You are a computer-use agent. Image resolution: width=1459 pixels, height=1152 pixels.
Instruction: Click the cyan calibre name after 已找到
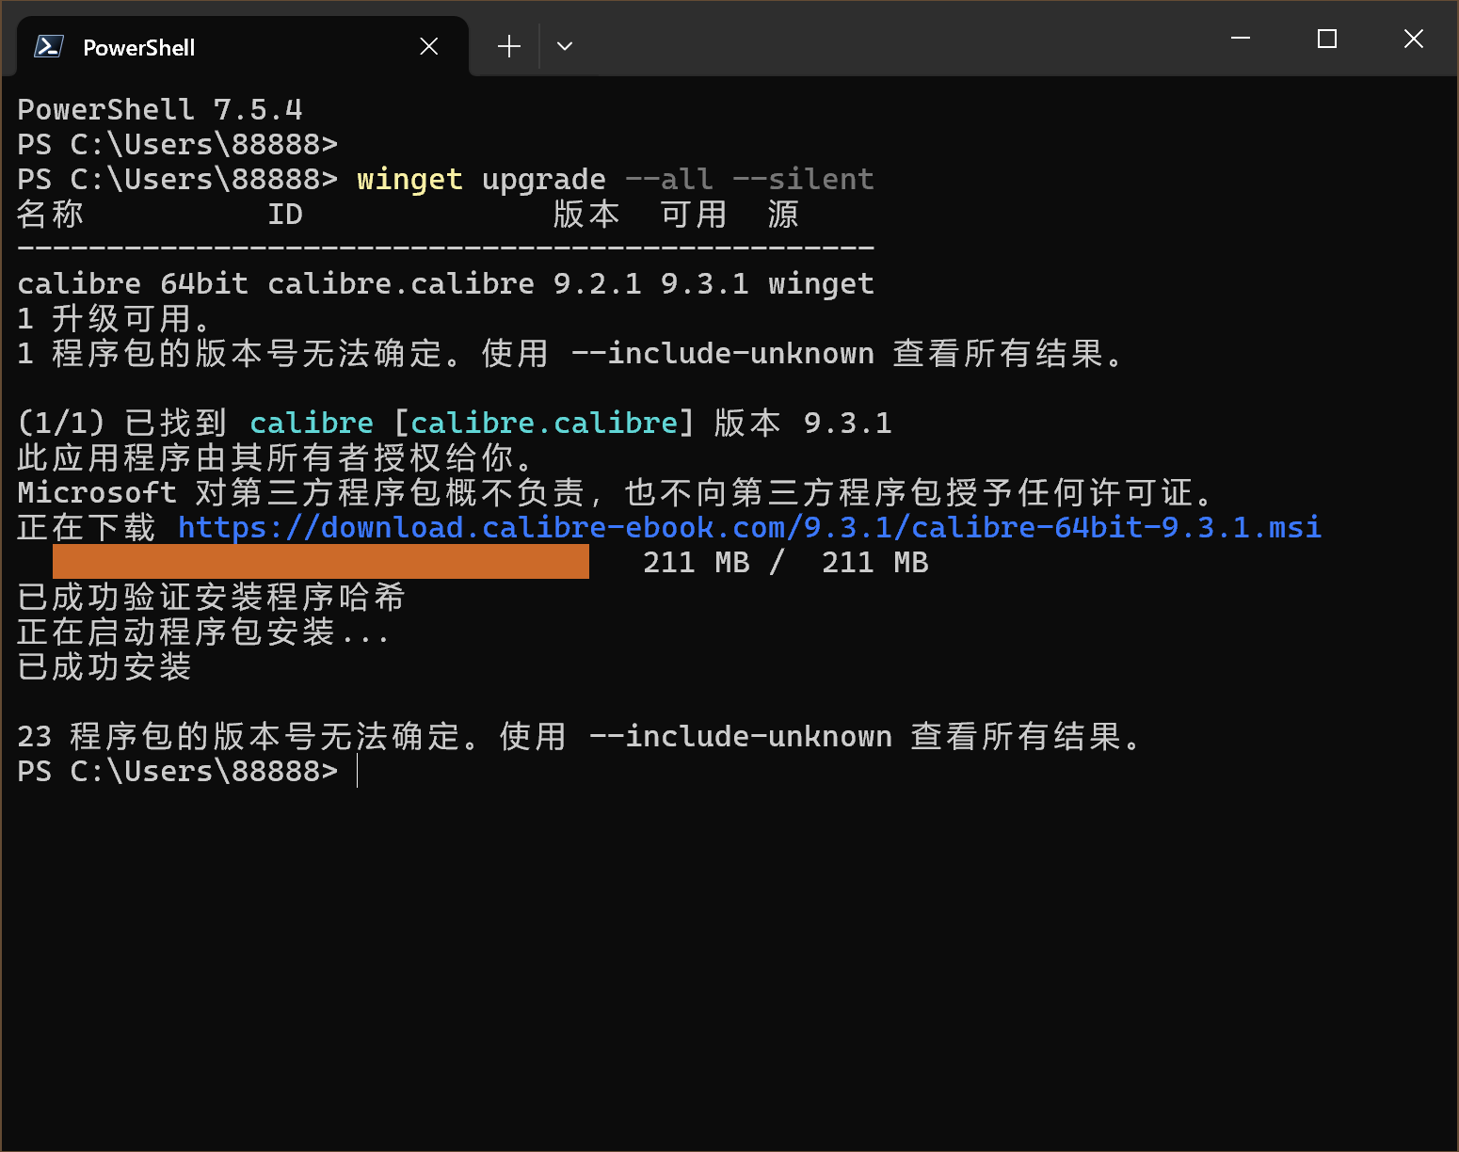[x=312, y=424]
